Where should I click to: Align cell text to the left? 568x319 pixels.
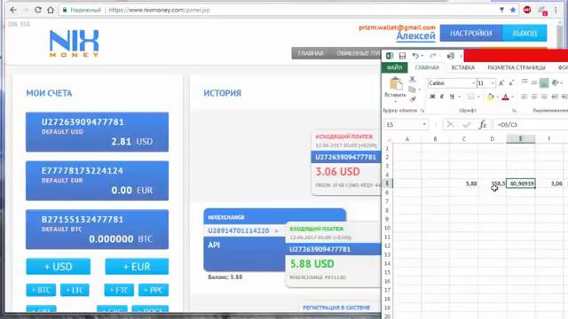coord(525,97)
